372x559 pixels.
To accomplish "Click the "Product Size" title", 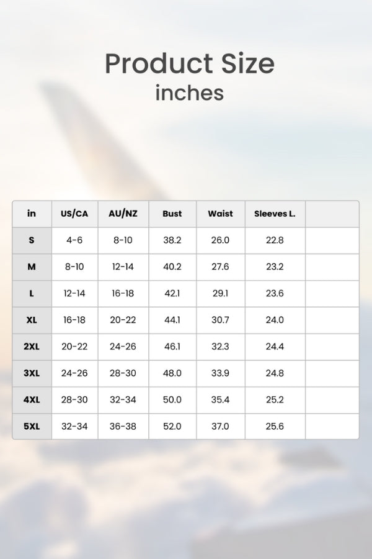I will [x=189, y=64].
